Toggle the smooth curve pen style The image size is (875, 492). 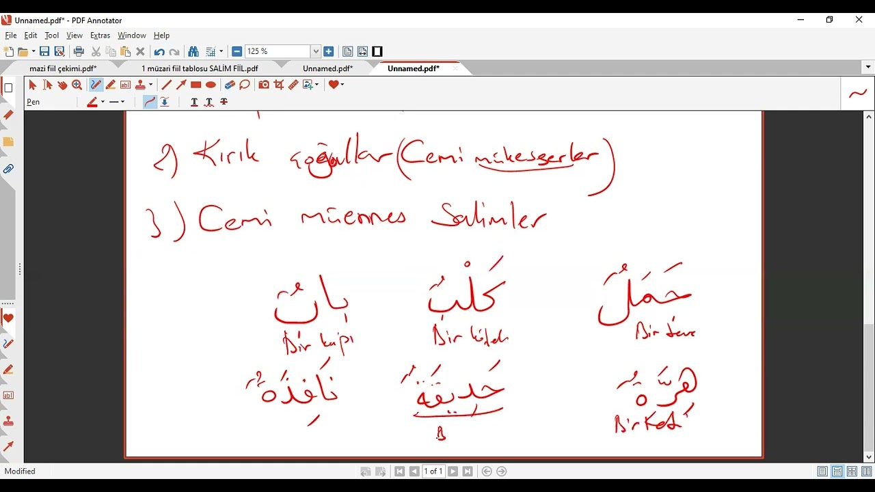[150, 102]
